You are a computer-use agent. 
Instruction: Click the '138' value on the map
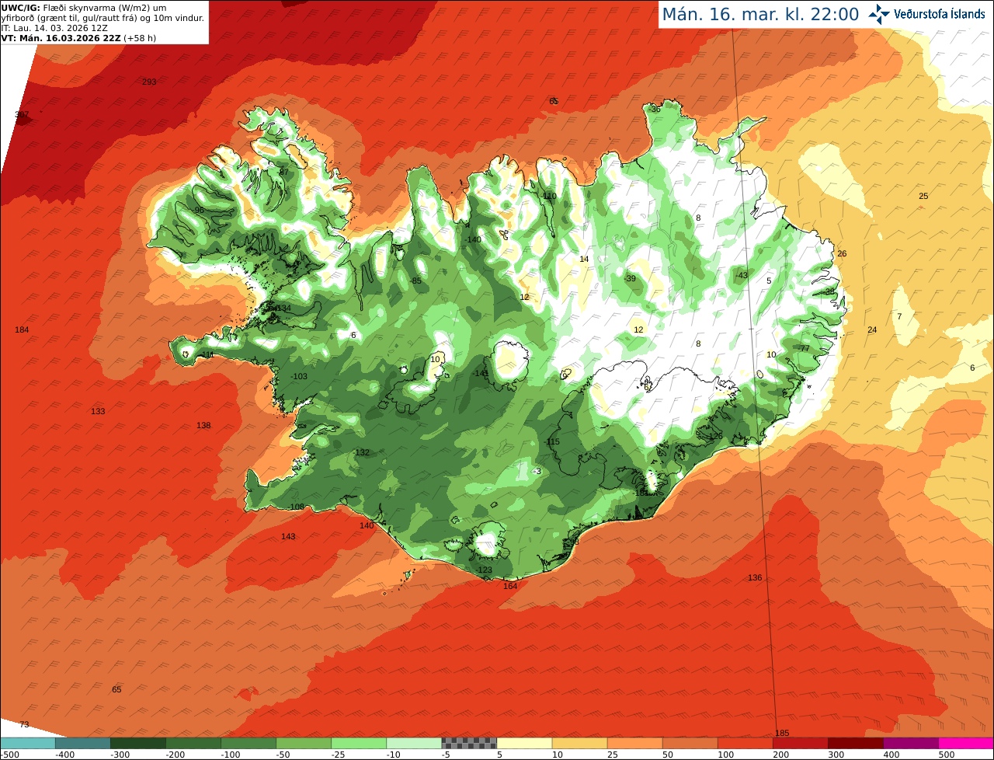(203, 426)
